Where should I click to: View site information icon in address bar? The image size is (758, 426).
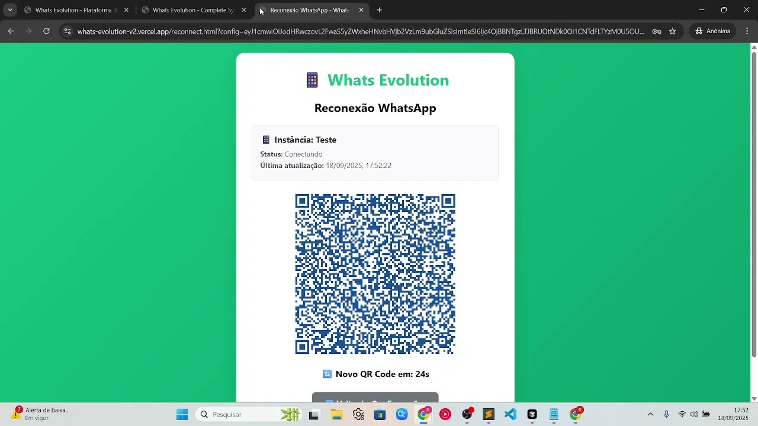pos(68,31)
